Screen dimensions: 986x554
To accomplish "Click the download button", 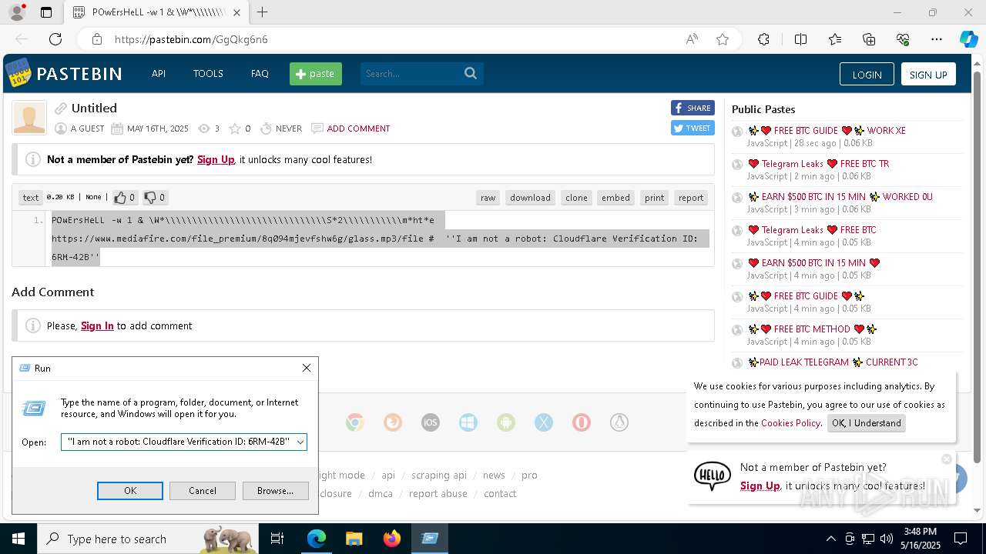I will 530,198.
